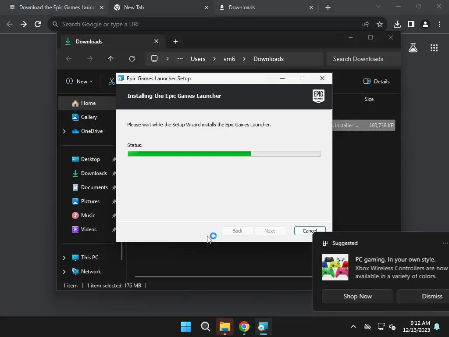
Task: Switch to Chrome on the taskbar
Action: pos(244,326)
